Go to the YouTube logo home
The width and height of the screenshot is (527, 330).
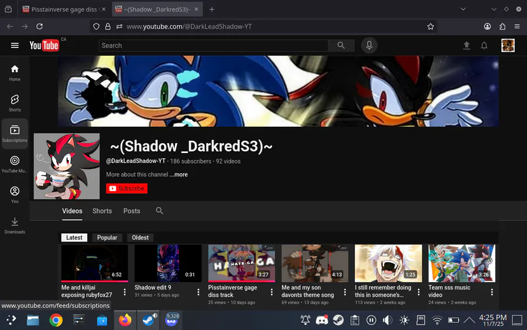tap(44, 45)
